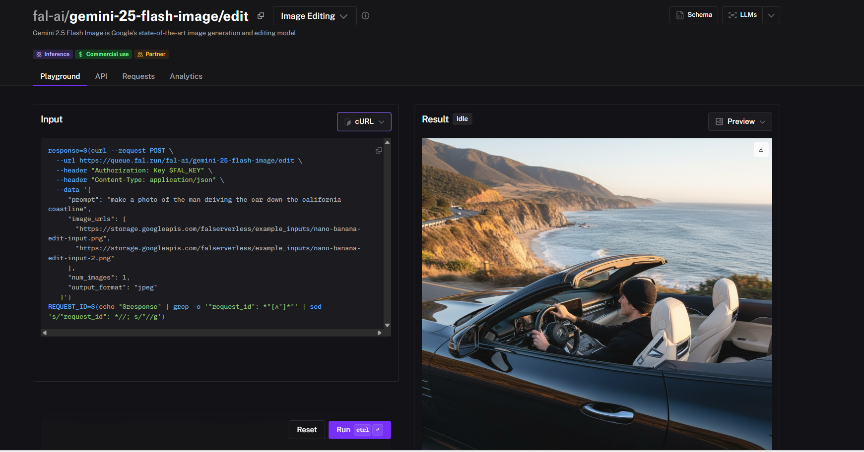Click the info icon beside Image Editing
This screenshot has width=864, height=452.
365,16
